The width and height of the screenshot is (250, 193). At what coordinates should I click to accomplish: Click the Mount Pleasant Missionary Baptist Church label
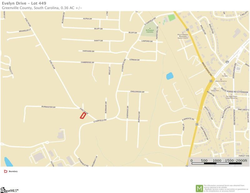point(183,36)
